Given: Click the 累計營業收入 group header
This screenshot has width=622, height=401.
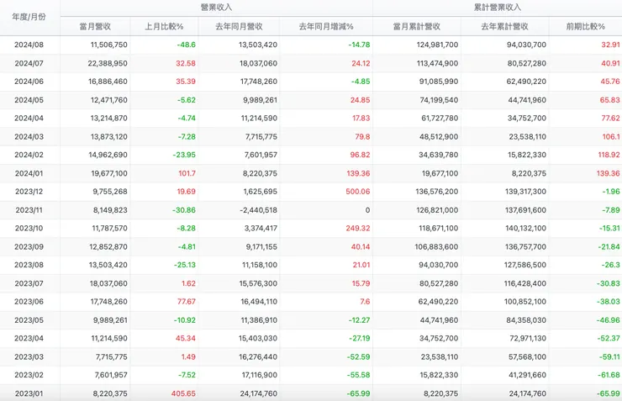Looking at the screenshot, I should tap(497, 7).
